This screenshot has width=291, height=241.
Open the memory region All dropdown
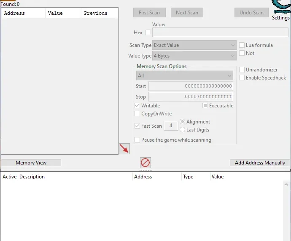184,76
